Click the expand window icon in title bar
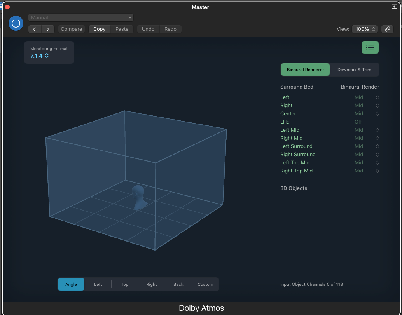402x315 pixels. (x=394, y=6)
